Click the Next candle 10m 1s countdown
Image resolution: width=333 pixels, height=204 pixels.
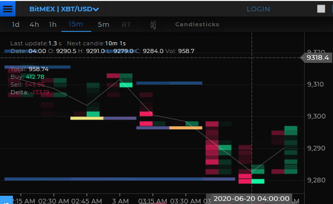(96, 43)
